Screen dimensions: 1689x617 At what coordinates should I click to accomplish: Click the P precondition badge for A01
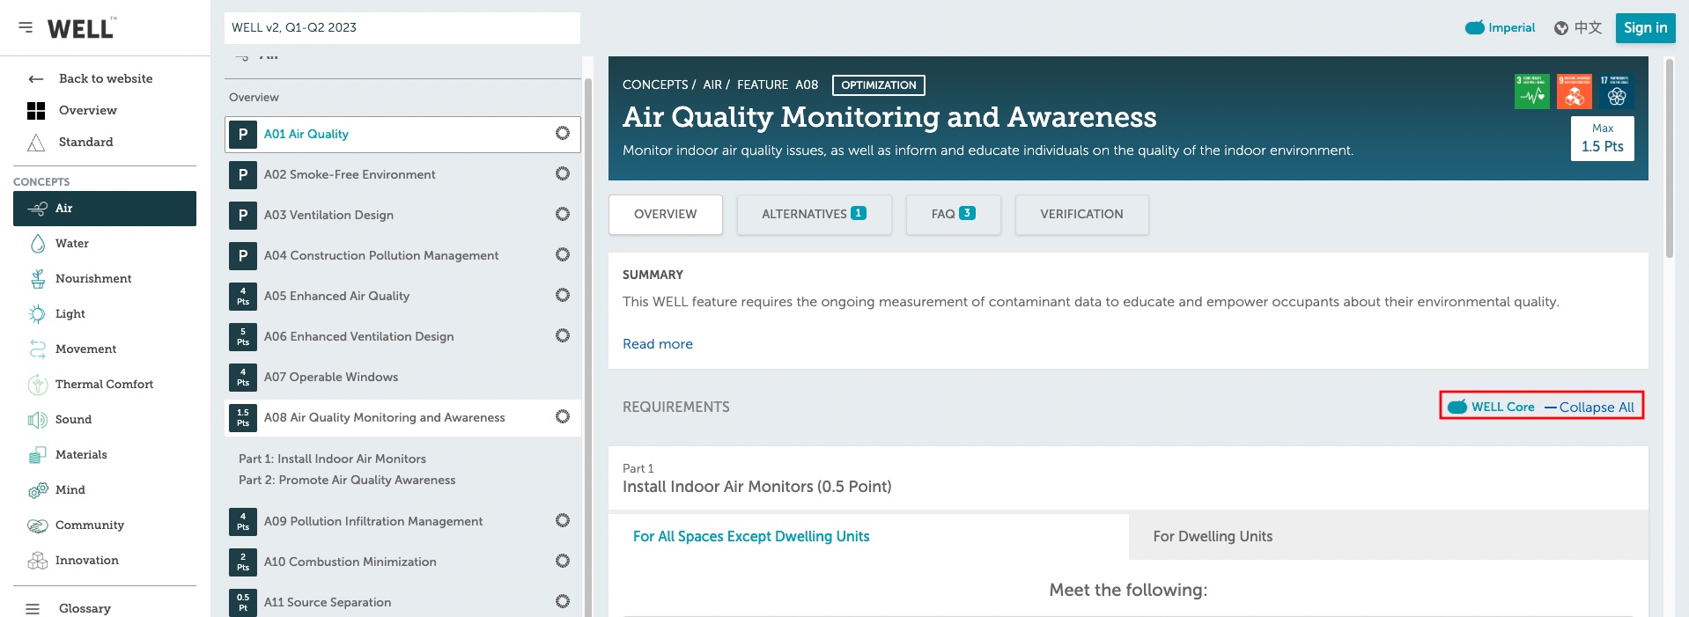tap(243, 135)
